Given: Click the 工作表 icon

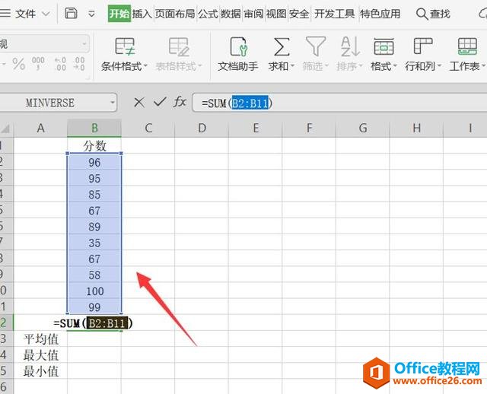Looking at the screenshot, I should tap(467, 46).
